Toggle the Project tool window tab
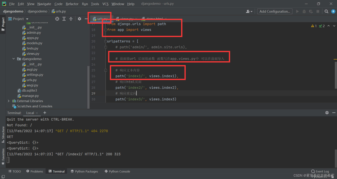 coord(3,24)
